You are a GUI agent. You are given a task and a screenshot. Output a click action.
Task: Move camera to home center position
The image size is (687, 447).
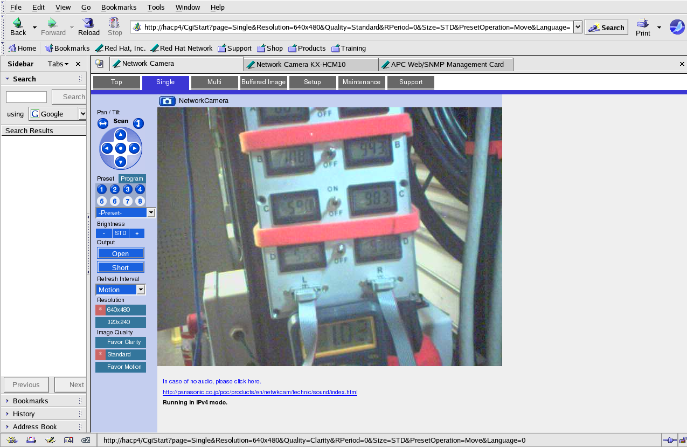(x=121, y=148)
